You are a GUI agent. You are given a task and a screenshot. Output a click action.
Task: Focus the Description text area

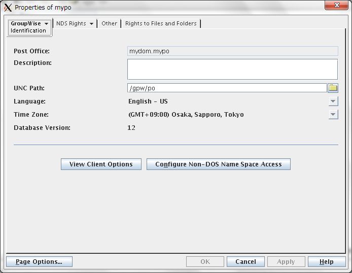(233, 69)
